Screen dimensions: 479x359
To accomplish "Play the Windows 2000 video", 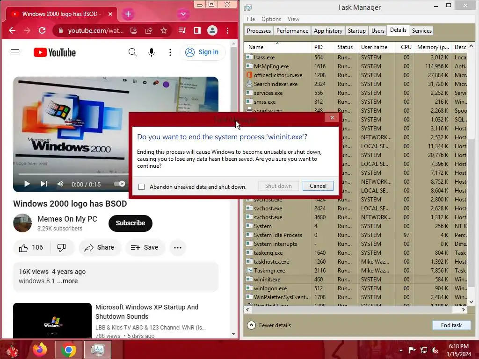I will (27, 184).
